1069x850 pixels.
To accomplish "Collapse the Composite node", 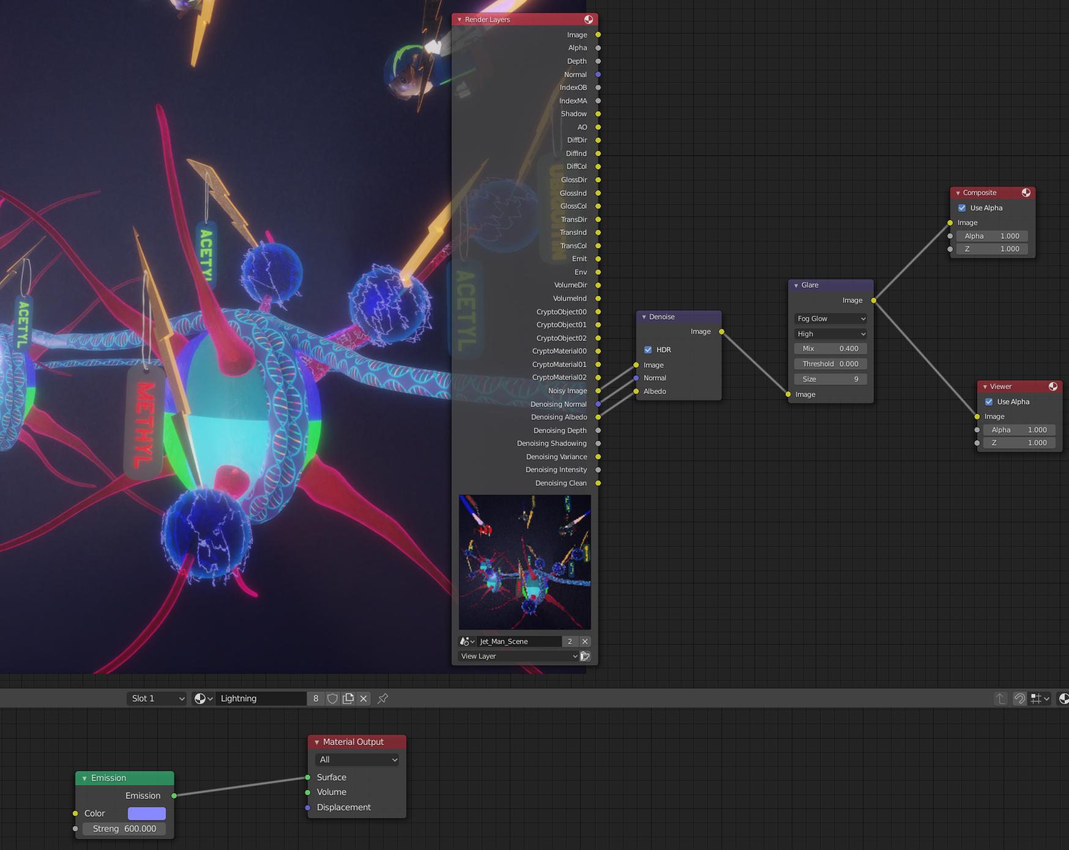I will pos(958,193).
